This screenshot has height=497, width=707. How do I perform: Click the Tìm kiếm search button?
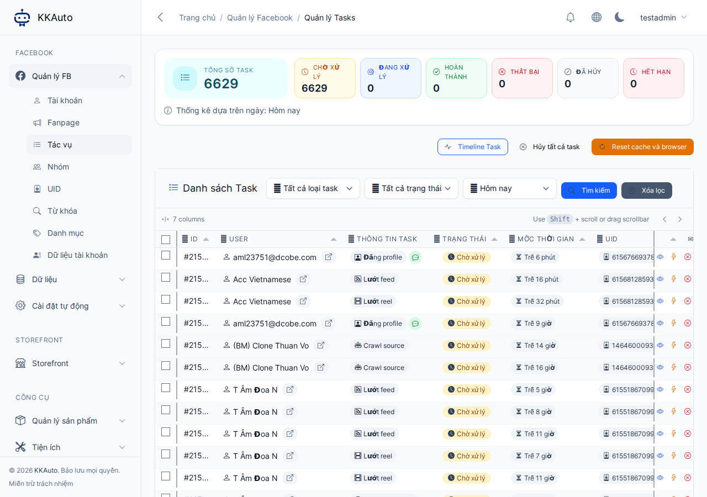click(x=589, y=191)
